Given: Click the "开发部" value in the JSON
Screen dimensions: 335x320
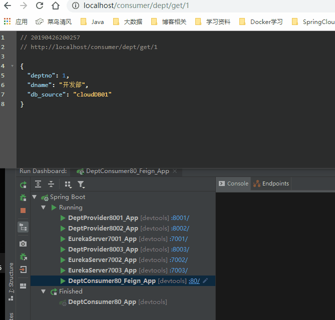Looking at the screenshot, I should 72,85.
